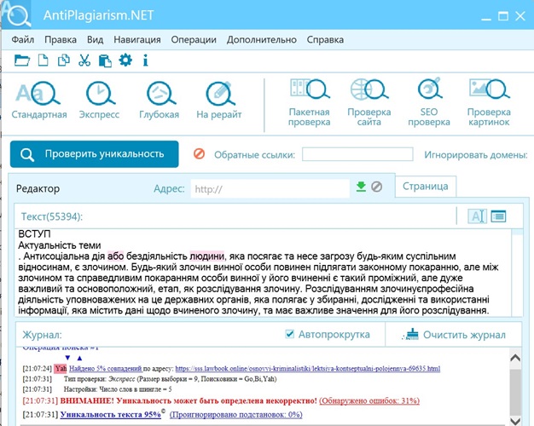Click the Обнаружено ошибок: 31% link
This screenshot has width=534, height=426.
click(x=369, y=400)
